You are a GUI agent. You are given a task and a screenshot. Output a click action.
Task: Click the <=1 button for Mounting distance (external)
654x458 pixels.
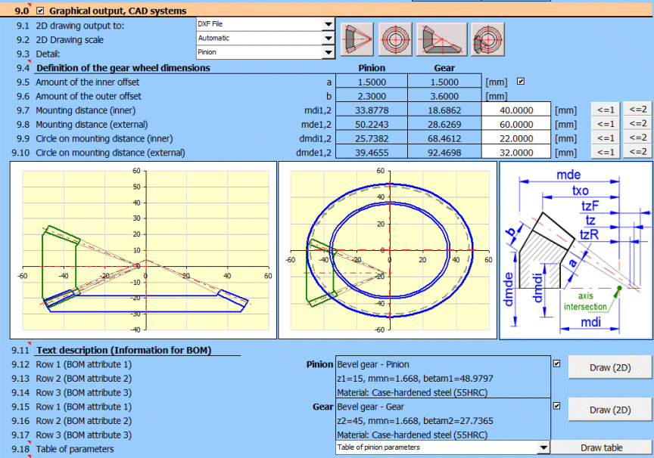point(606,124)
